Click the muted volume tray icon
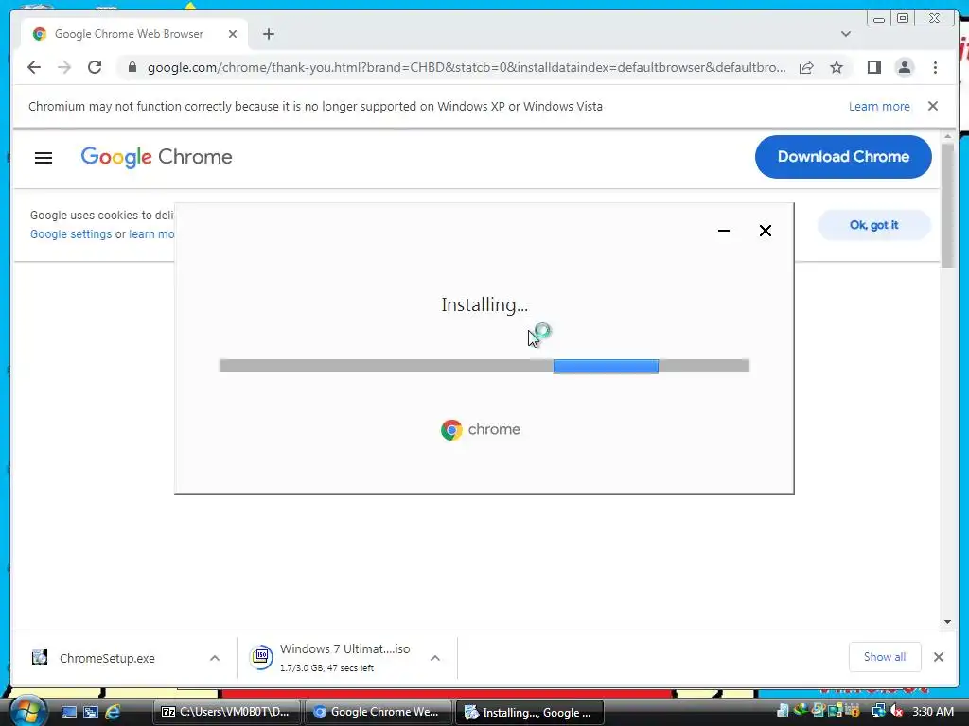 (896, 712)
